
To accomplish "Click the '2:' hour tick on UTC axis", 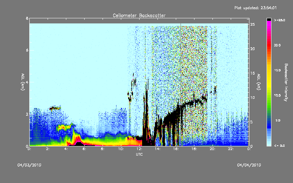I will click(x=48, y=149).
